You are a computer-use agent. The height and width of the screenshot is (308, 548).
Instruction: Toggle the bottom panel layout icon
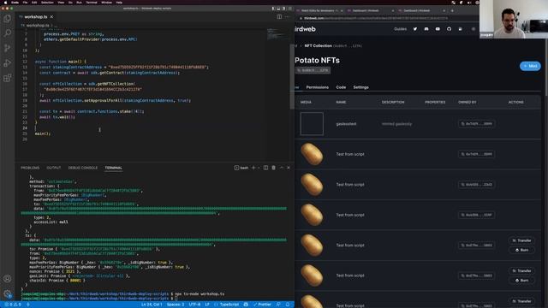(278, 9)
